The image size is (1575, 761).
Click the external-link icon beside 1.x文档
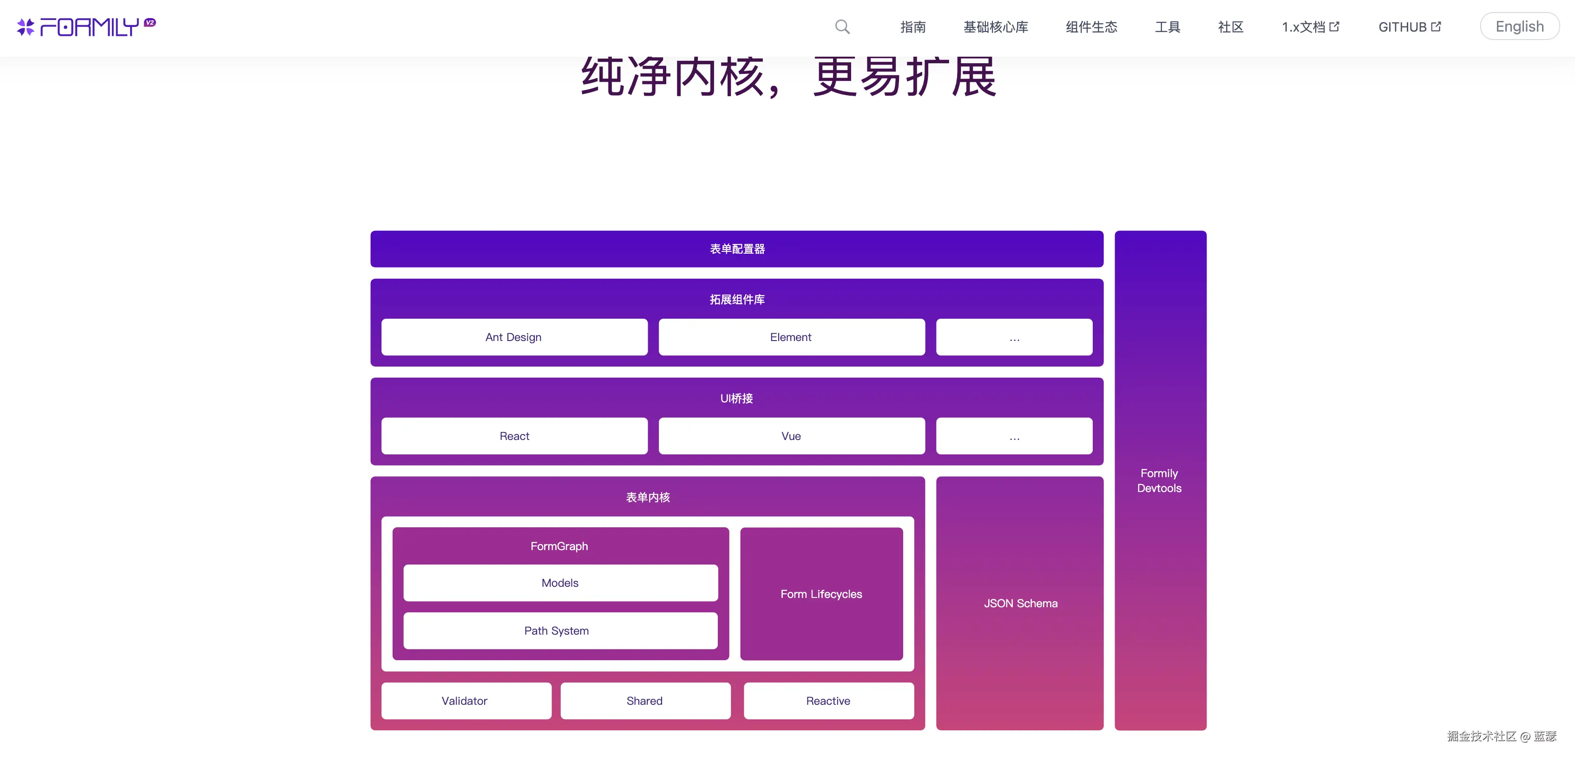point(1335,26)
